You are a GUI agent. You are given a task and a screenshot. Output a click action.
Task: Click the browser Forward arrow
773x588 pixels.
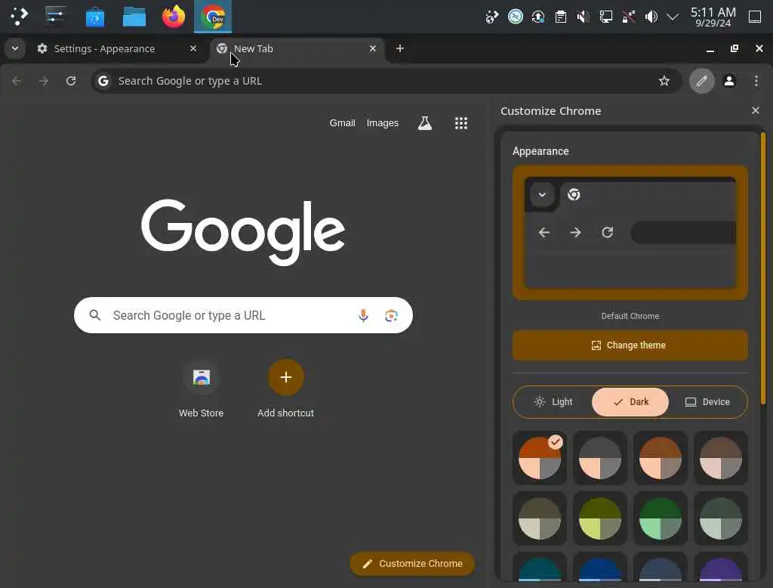click(44, 80)
